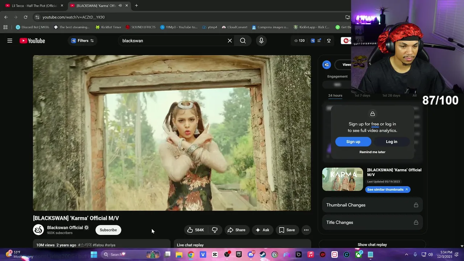The height and width of the screenshot is (261, 464).
Task: Like the video with 584K thumbs up
Action: [x=196, y=230]
